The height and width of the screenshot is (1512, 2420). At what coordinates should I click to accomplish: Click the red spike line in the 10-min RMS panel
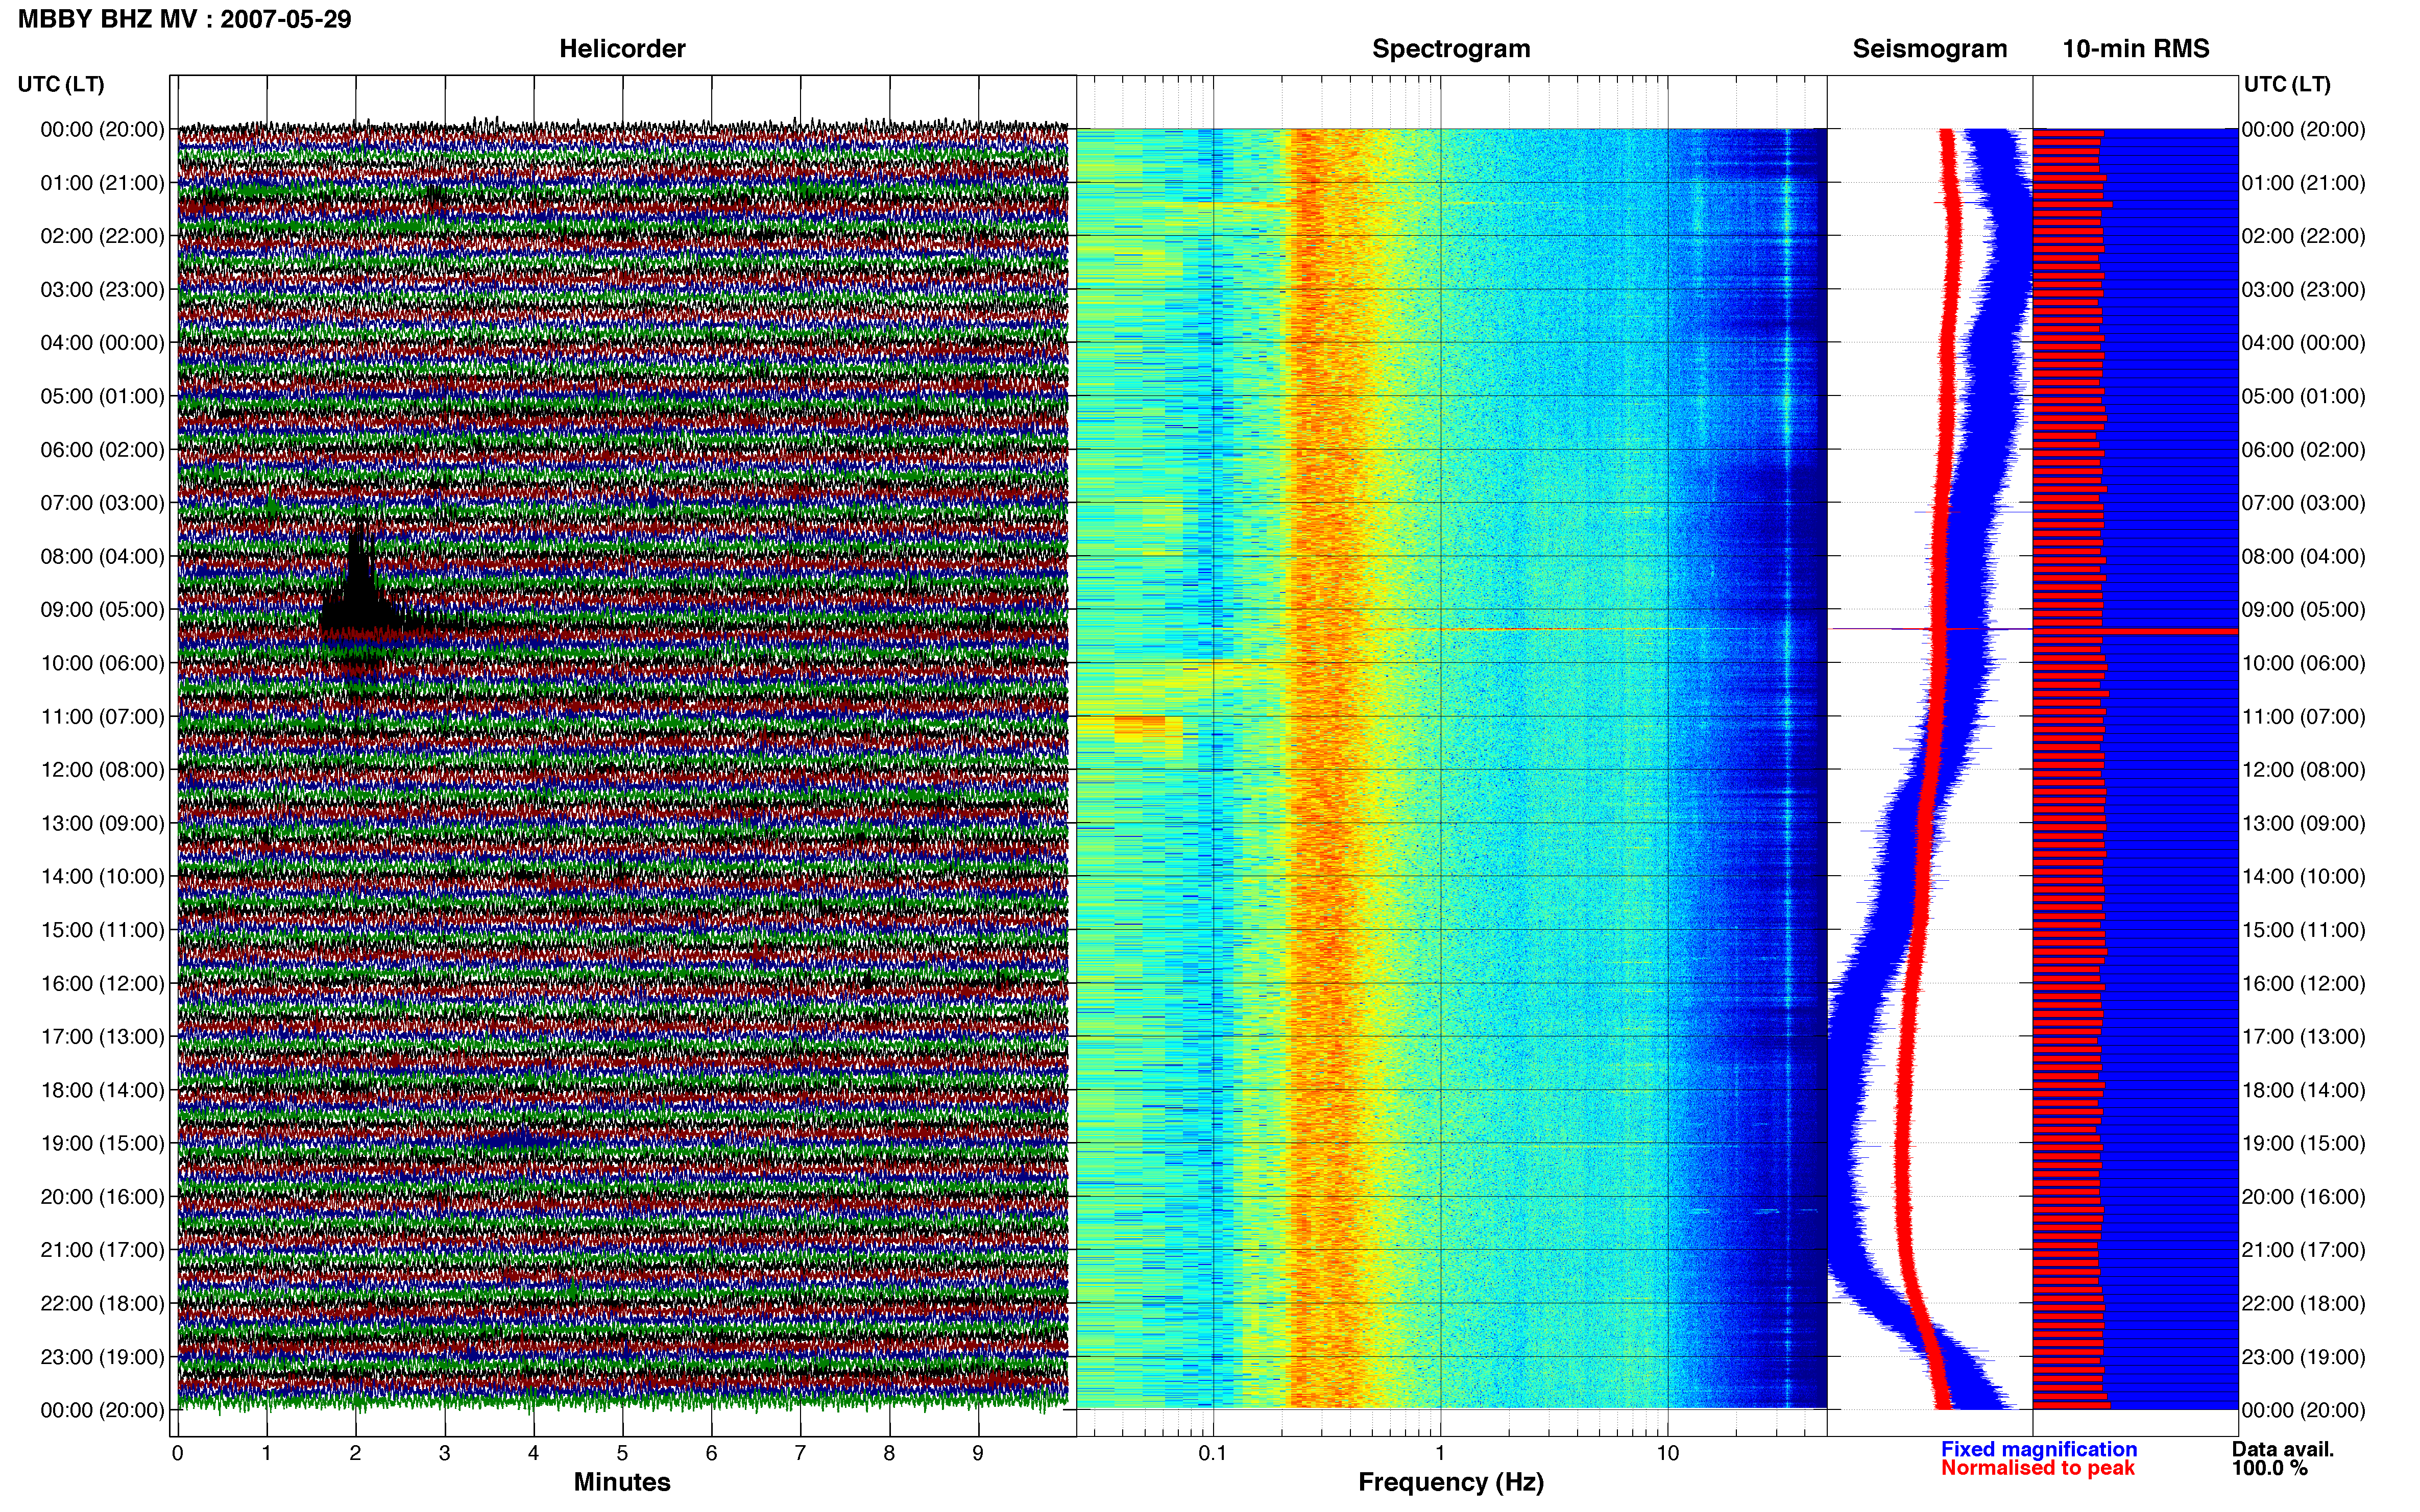coord(2135,631)
